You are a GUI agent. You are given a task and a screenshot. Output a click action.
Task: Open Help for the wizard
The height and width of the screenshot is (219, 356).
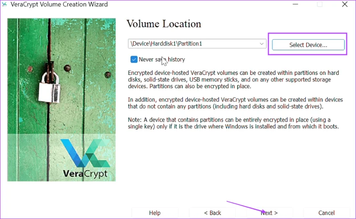click(x=154, y=213)
